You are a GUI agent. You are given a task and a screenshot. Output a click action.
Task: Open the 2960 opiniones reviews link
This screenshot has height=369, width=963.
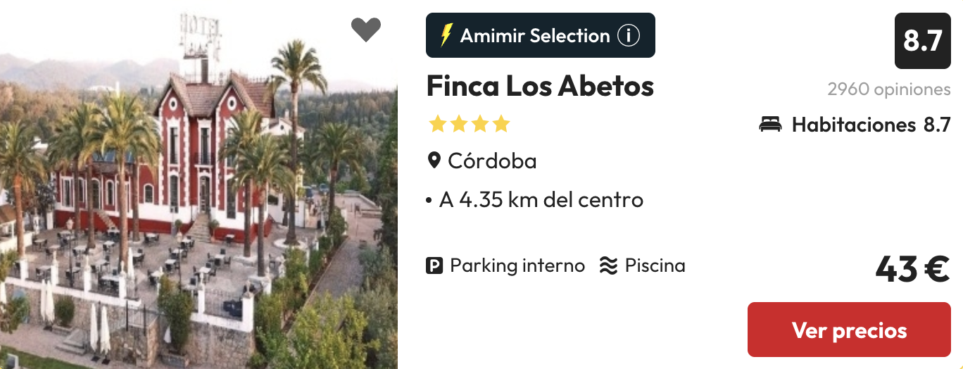pos(888,89)
